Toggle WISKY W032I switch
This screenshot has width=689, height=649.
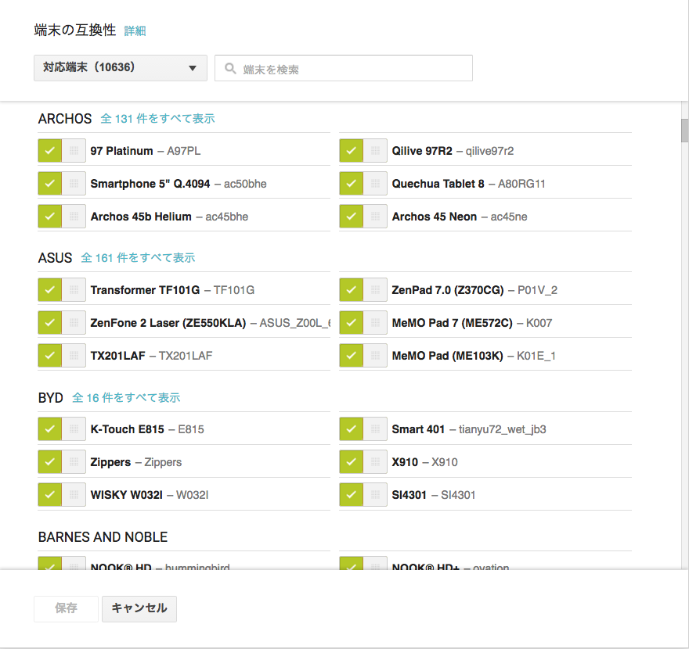62,494
